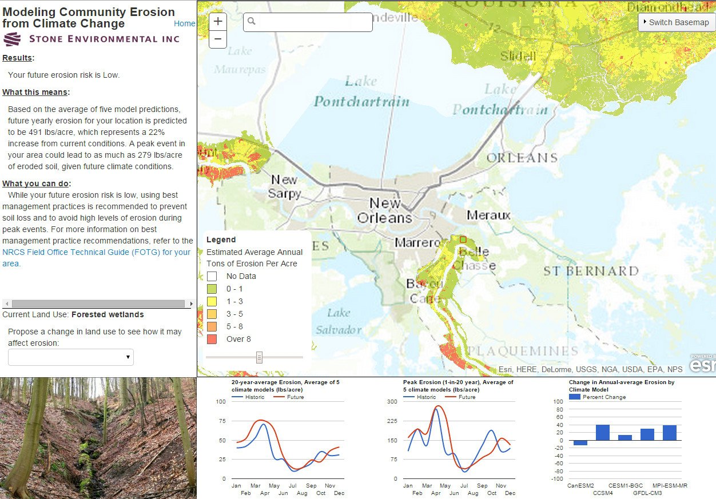The image size is (716, 499).
Task: Open the Switch Basemap menu
Action: 677,22
